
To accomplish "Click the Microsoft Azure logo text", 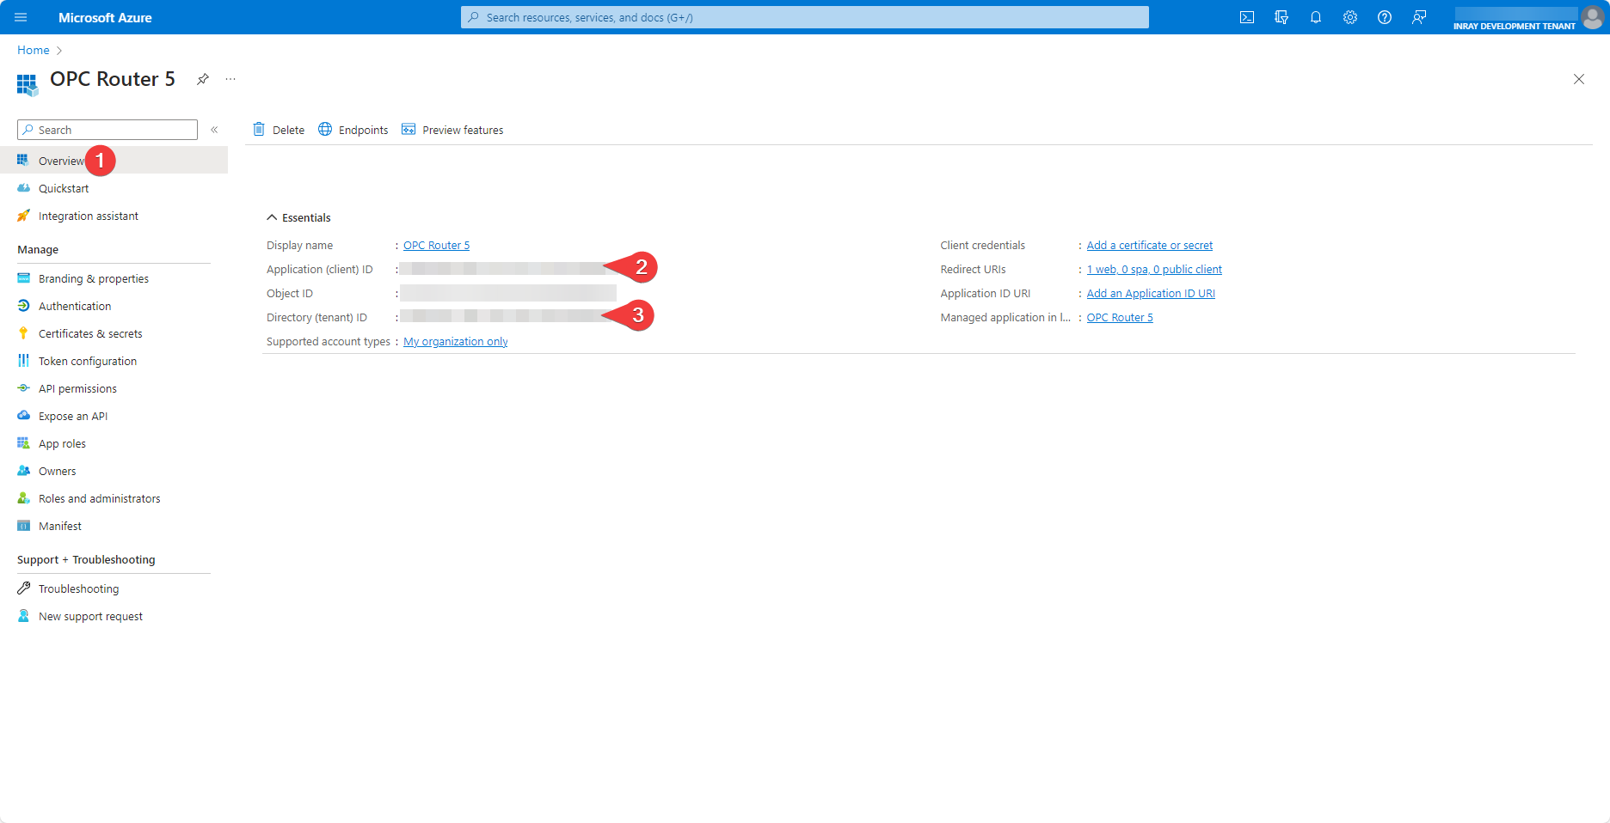I will click(x=105, y=17).
